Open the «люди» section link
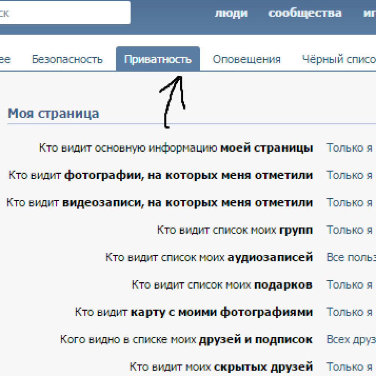This screenshot has height=376, width=376. 231,13
